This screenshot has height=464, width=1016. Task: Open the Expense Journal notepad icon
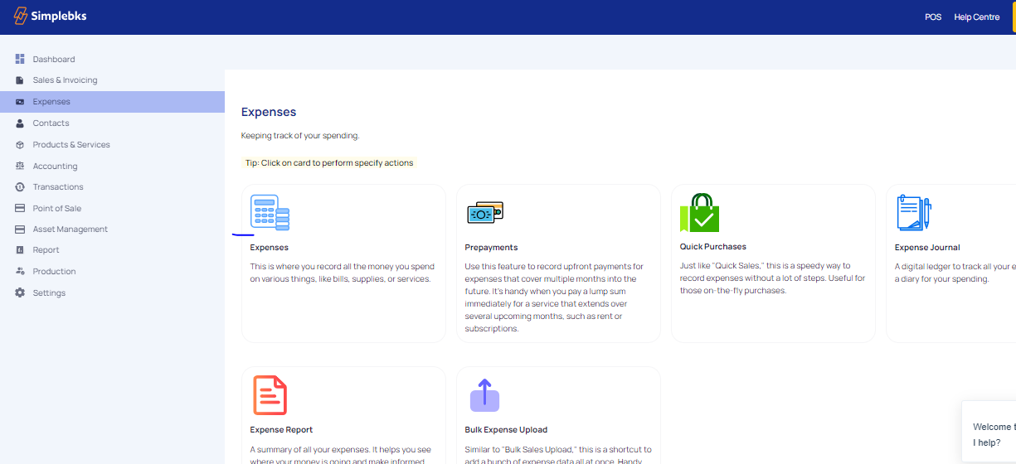coord(914,213)
